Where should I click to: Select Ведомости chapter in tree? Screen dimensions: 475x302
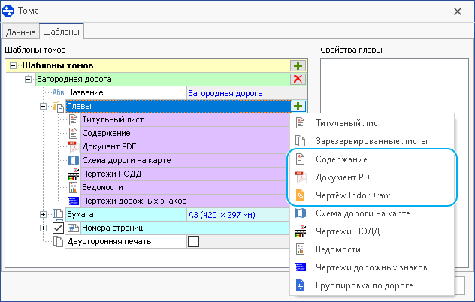[x=185, y=188]
